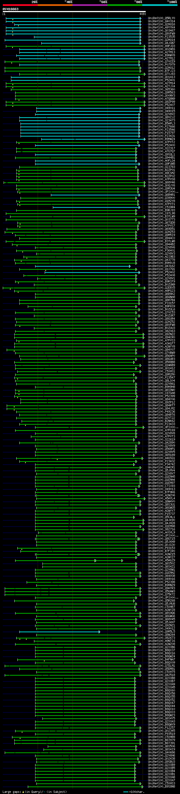Select the UniRef100_A7PC69 label
The width and height of the screenshot is (180, 794).
[x=161, y=430]
